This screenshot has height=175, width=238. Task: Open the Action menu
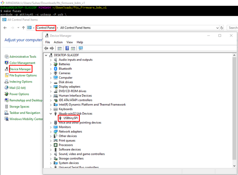tap(58, 42)
